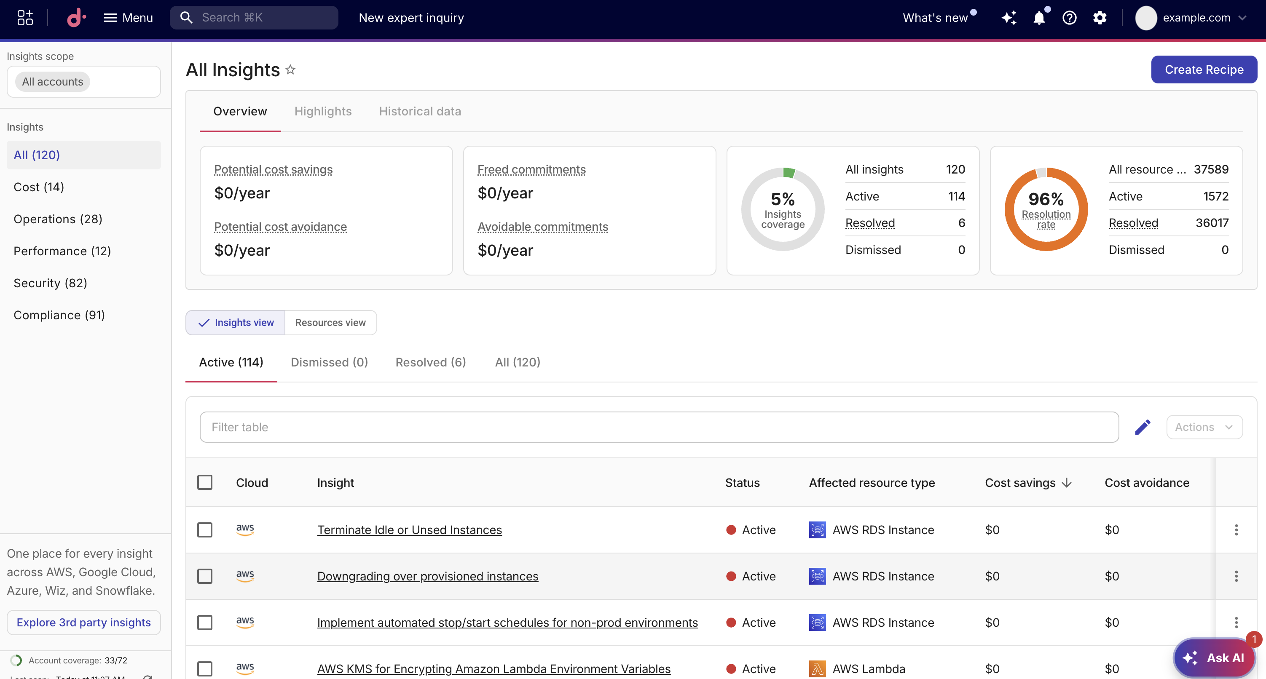Viewport: 1266px width, 679px height.
Task: Click the pencil edit columns icon
Action: [x=1143, y=428]
